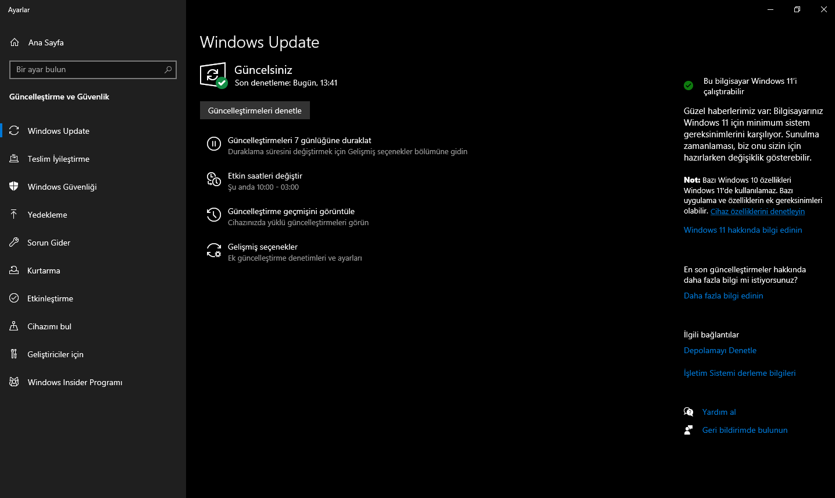Follow Windows 11 hakkında bilgi edinin link

click(x=743, y=230)
